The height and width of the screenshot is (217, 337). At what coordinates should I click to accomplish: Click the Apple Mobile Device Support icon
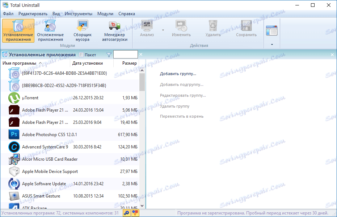pyautogui.click(x=14, y=172)
